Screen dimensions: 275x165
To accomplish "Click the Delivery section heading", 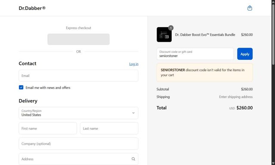I will pyautogui.click(x=28, y=101).
